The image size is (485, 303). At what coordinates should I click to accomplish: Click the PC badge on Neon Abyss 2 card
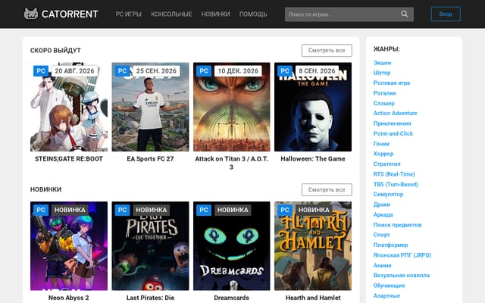(41, 210)
